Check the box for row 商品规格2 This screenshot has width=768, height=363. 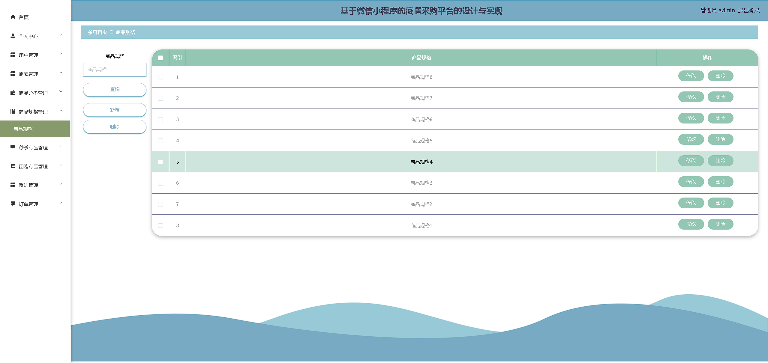160,204
